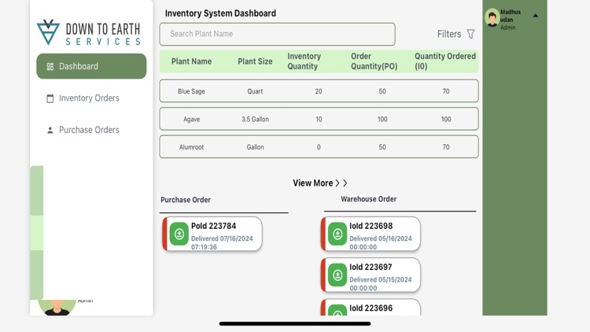Click View More link
The height and width of the screenshot is (332, 590).
320,183
